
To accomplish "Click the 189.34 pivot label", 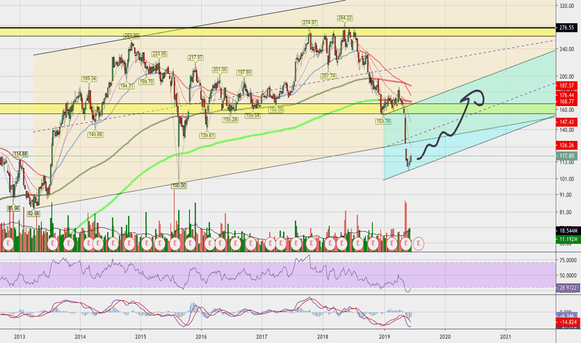I will pos(89,79).
